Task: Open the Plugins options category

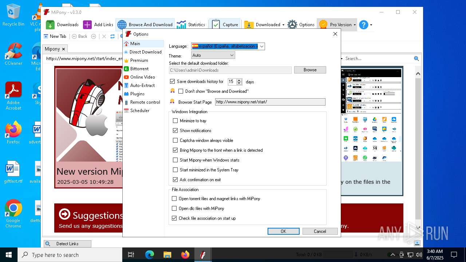Action: 143,94
